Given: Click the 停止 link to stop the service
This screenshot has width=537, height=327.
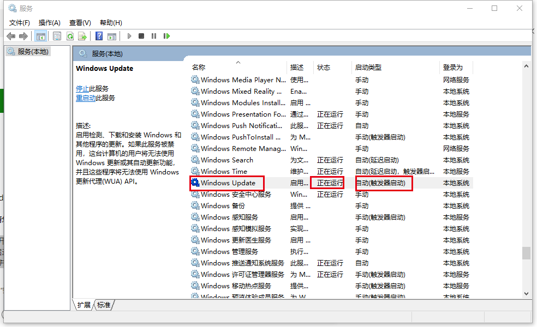Looking at the screenshot, I should tap(82, 89).
